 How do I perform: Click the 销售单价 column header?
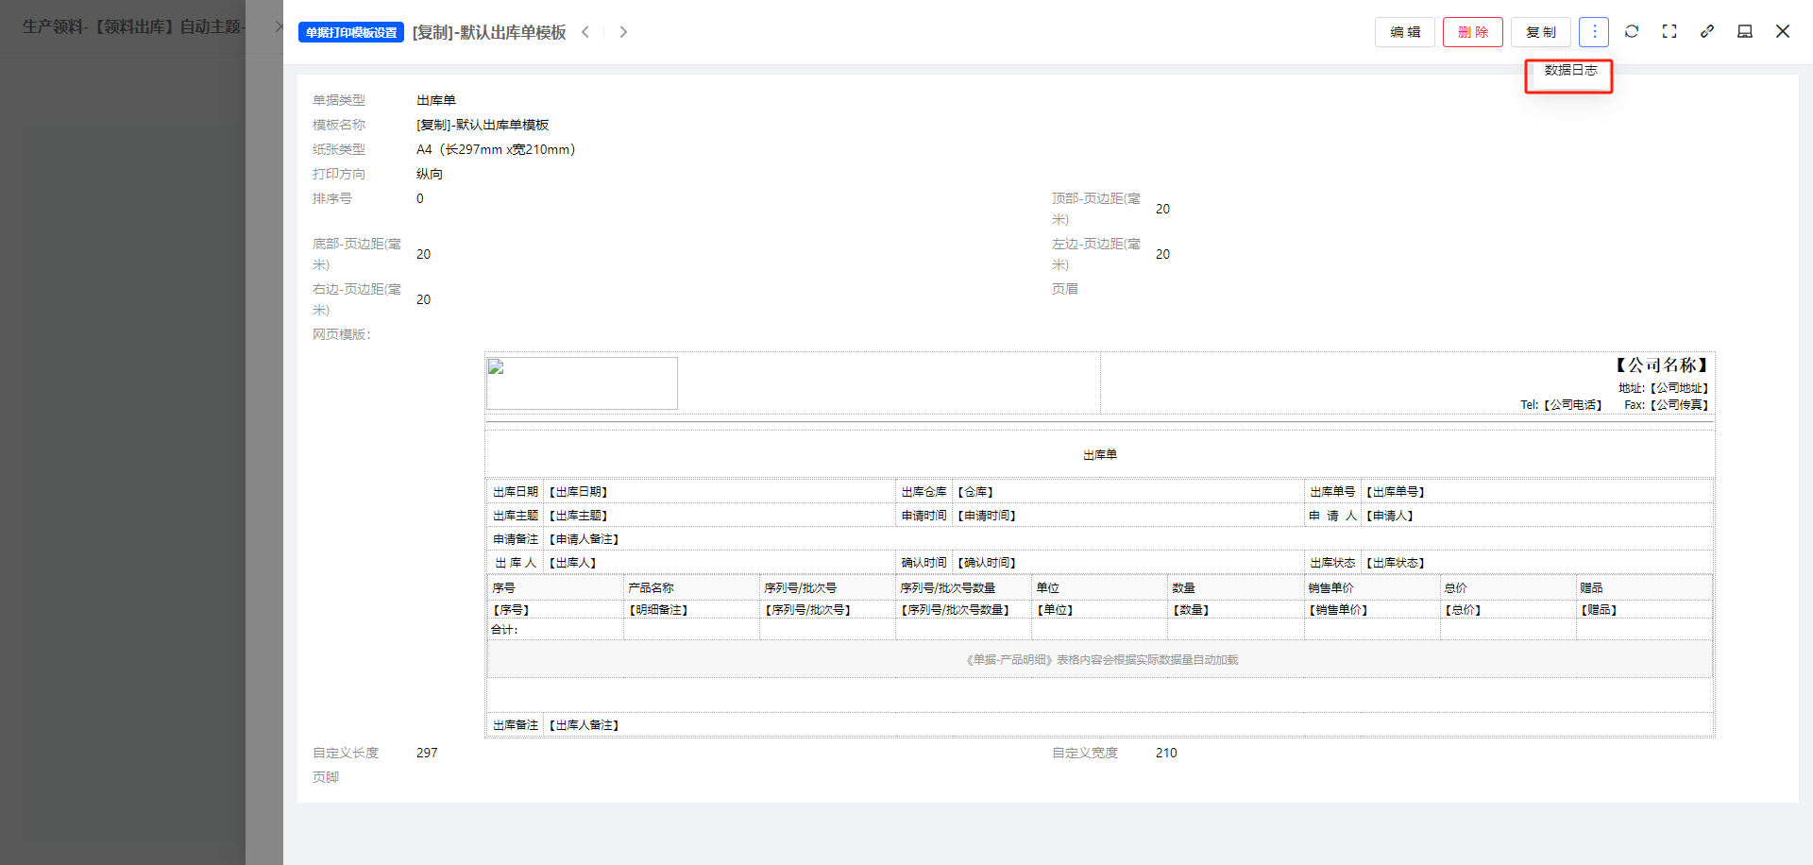pyautogui.click(x=1330, y=587)
